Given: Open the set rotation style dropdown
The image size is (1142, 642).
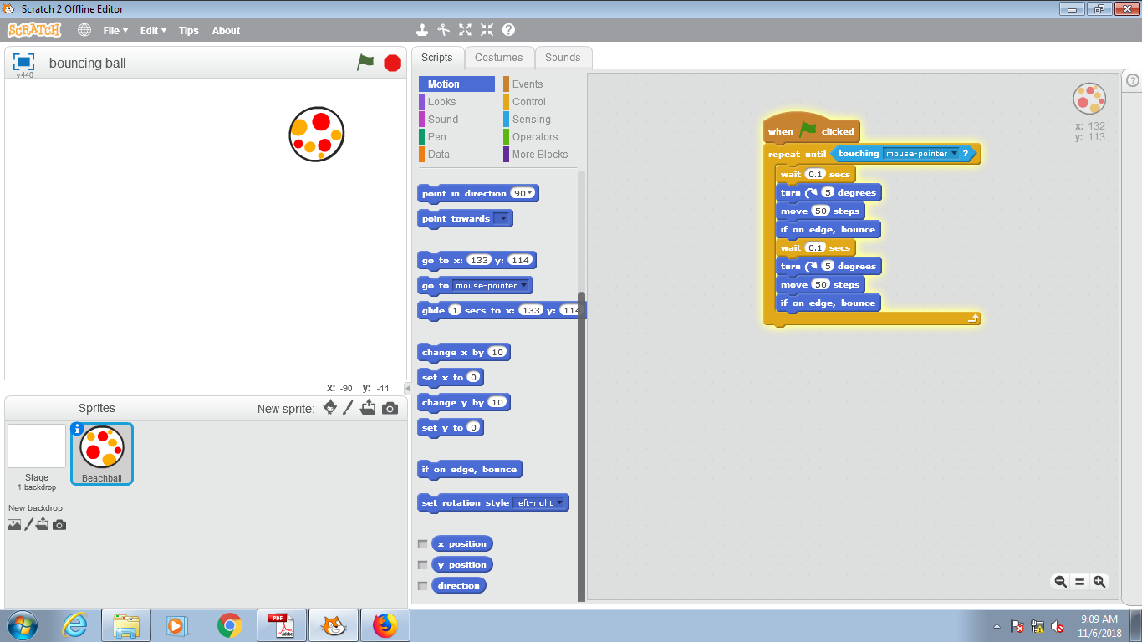Looking at the screenshot, I should tap(560, 502).
